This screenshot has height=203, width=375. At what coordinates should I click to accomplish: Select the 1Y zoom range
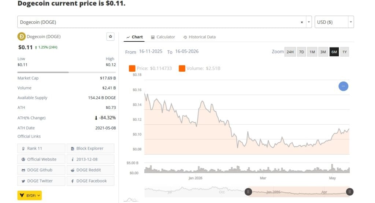344,52
